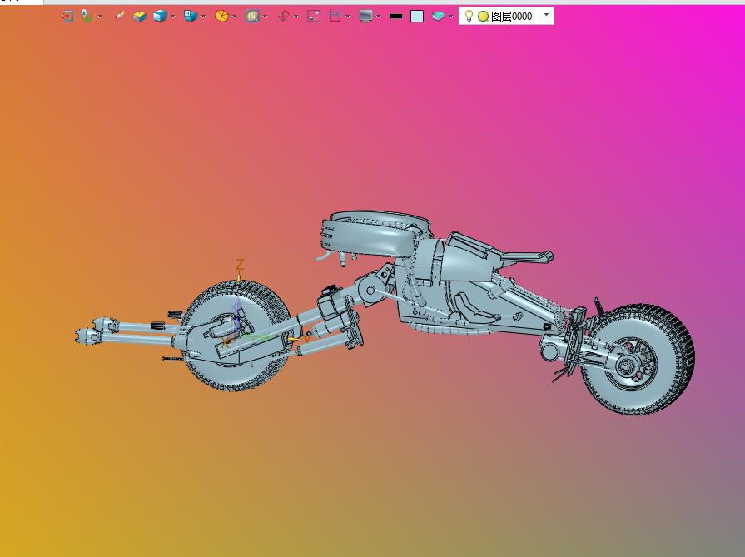Click the shaded blue cube display icon
Screen dimensions: 745x557
coord(160,16)
